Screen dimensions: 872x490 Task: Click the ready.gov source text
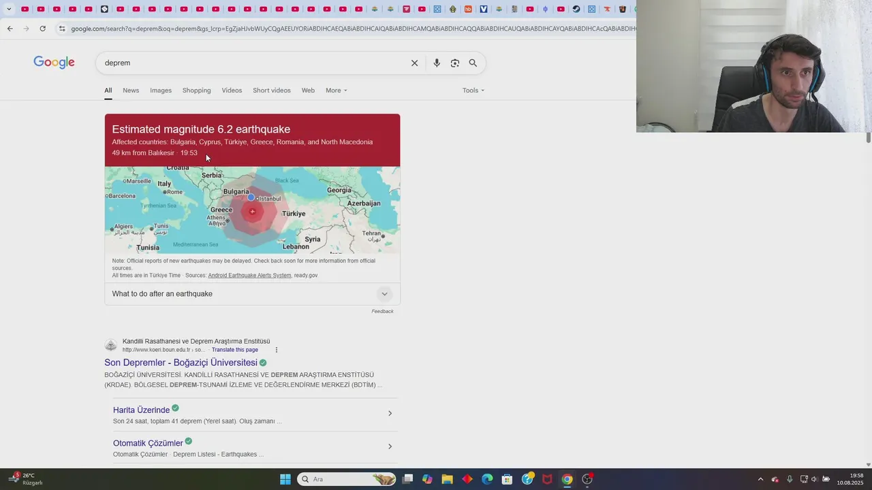(306, 276)
